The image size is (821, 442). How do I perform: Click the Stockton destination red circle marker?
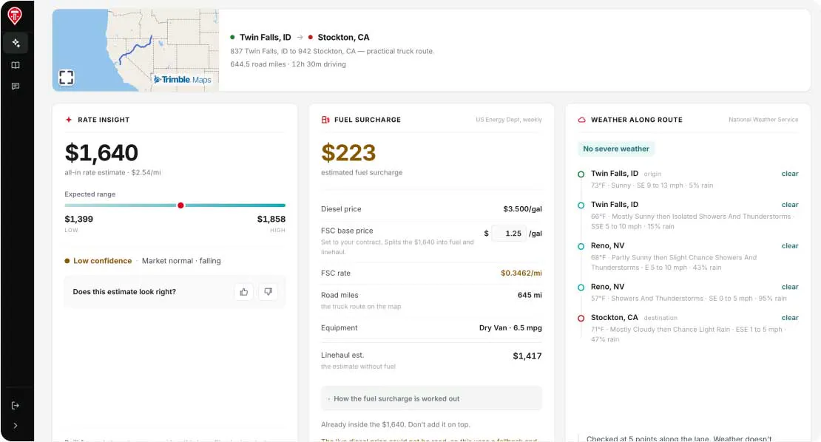(x=581, y=318)
